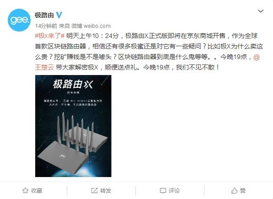Open the 微博 weibo.com source link
273x199 pixels.
pyautogui.click(x=91, y=26)
